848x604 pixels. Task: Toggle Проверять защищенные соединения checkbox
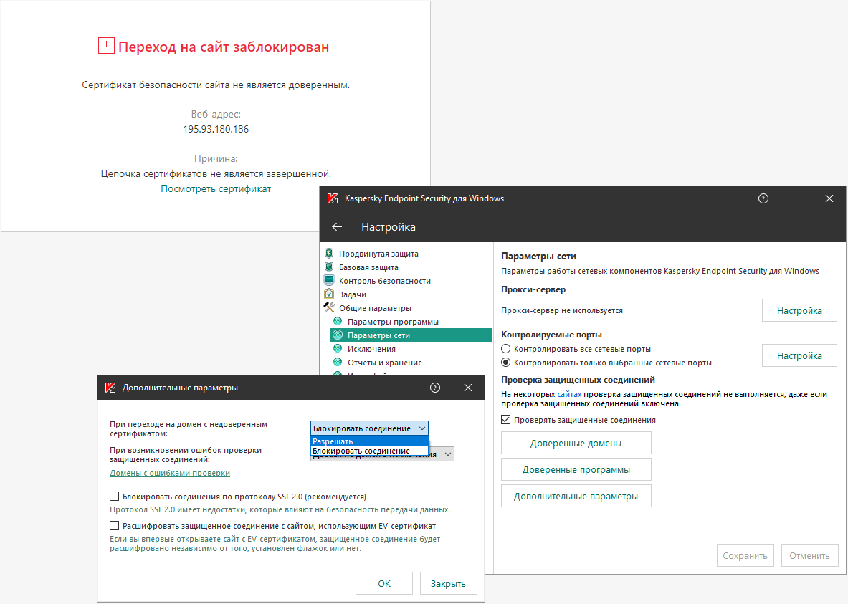(505, 420)
